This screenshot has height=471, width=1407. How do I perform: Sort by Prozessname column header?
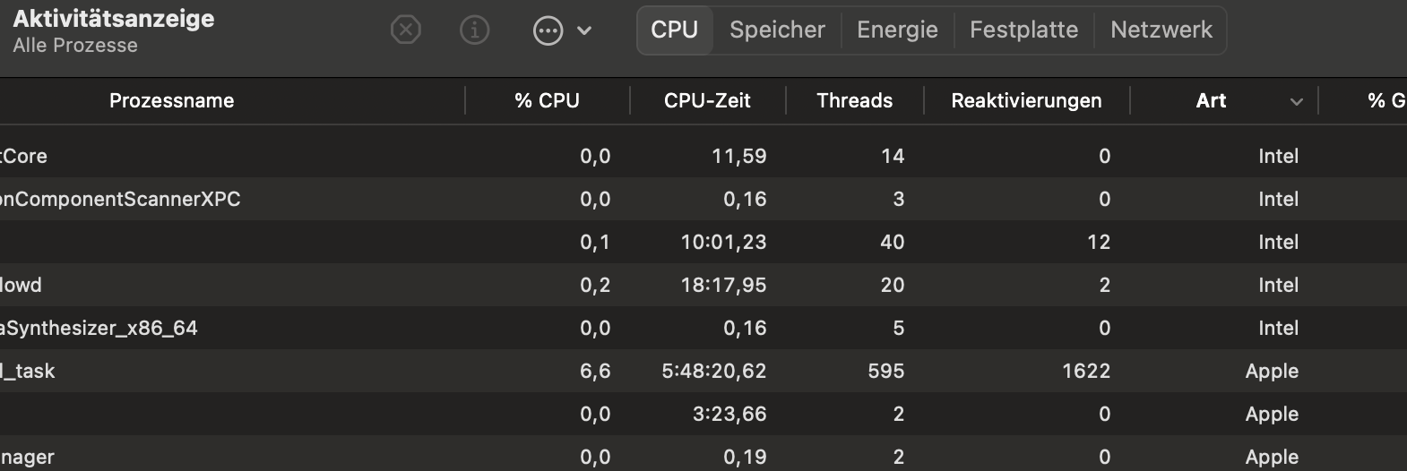[171, 101]
